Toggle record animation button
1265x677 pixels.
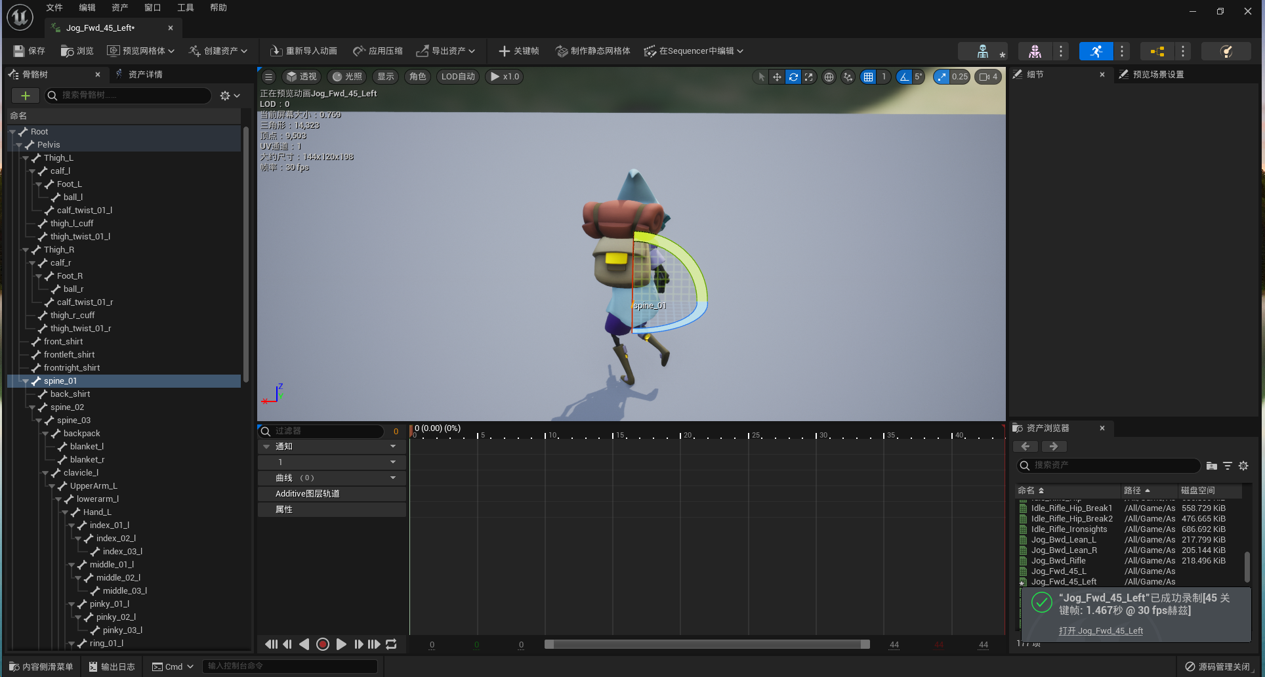pos(323,644)
